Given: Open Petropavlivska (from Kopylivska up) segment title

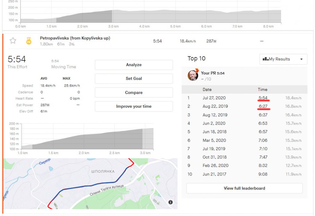Looking at the screenshot, I should (75, 38).
